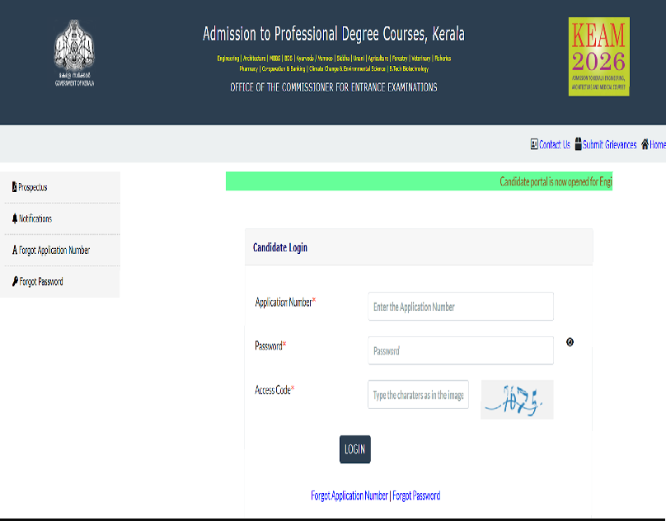Click the Password input field
Screen dimensions: 666x521
click(460, 350)
